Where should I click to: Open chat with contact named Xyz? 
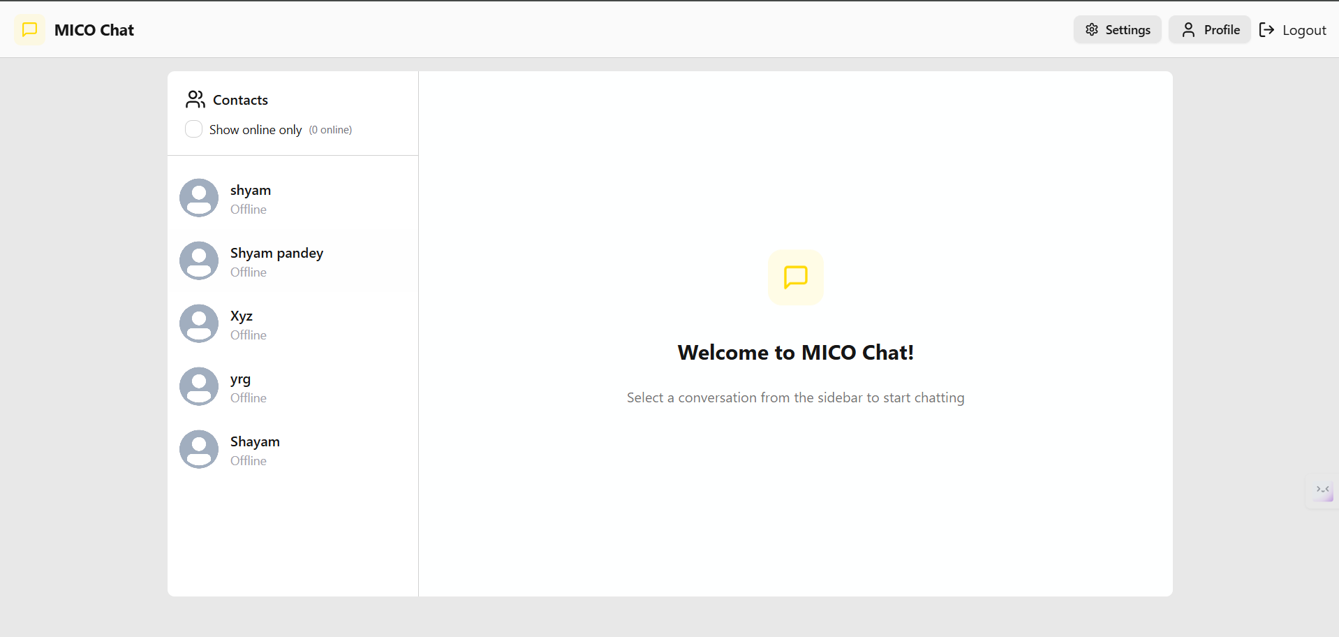coord(242,316)
